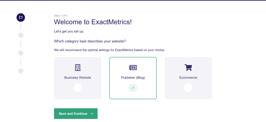Click the line connecting step one and two
The height and width of the screenshot is (122, 266).
point(21,27)
